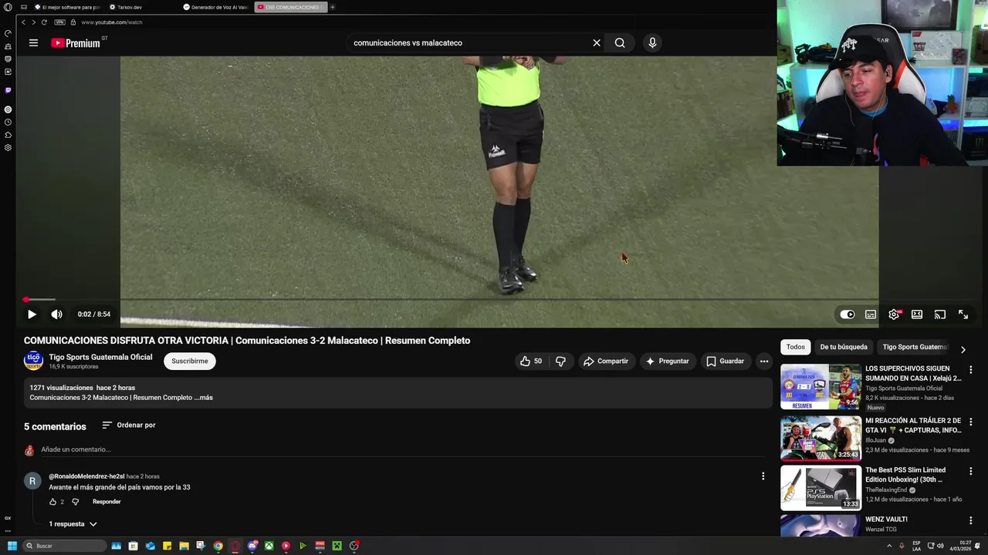This screenshot has height=555, width=988.
Task: Open options menu for RonaldoMelendrez's comment
Action: [x=763, y=476]
